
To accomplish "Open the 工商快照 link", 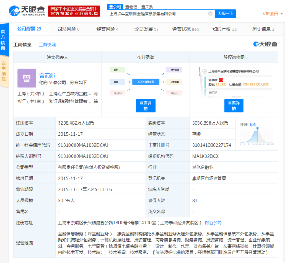I will coord(47,45).
